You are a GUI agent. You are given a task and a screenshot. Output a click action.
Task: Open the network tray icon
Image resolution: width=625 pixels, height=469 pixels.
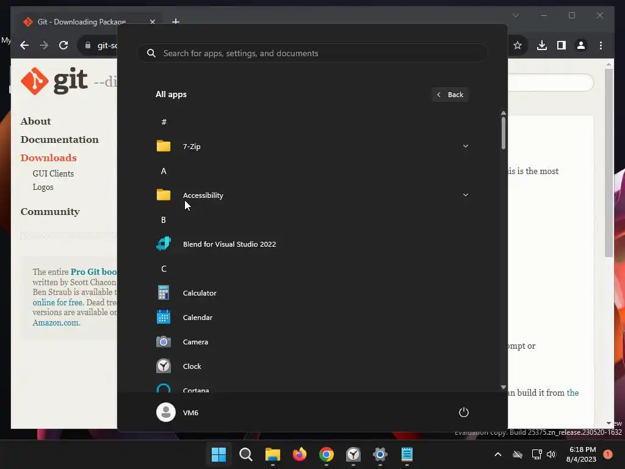tap(536, 454)
